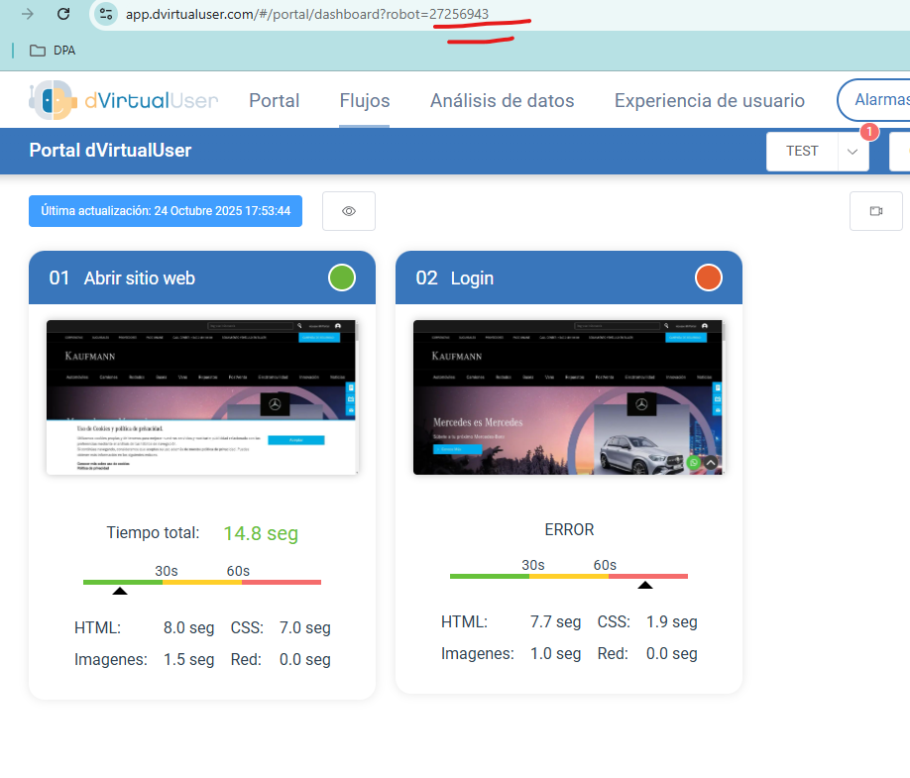The height and width of the screenshot is (778, 910).
Task: Click the orange status indicator on Login
Action: pyautogui.click(x=709, y=278)
